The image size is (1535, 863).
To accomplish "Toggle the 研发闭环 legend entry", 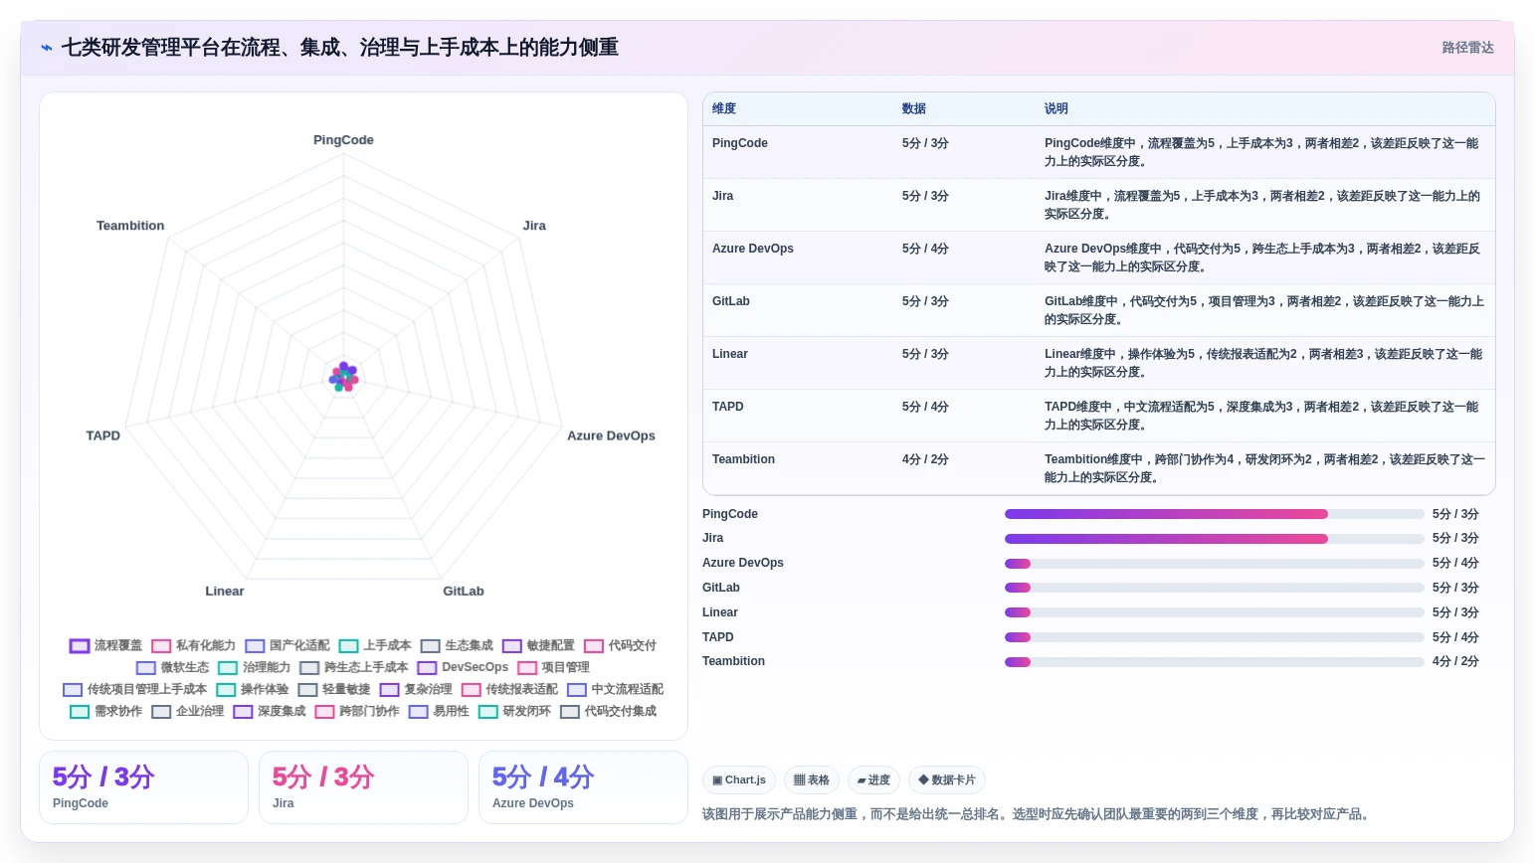I will click(x=514, y=711).
